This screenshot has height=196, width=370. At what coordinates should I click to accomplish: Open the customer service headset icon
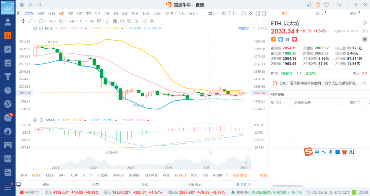pyautogui.click(x=309, y=5)
